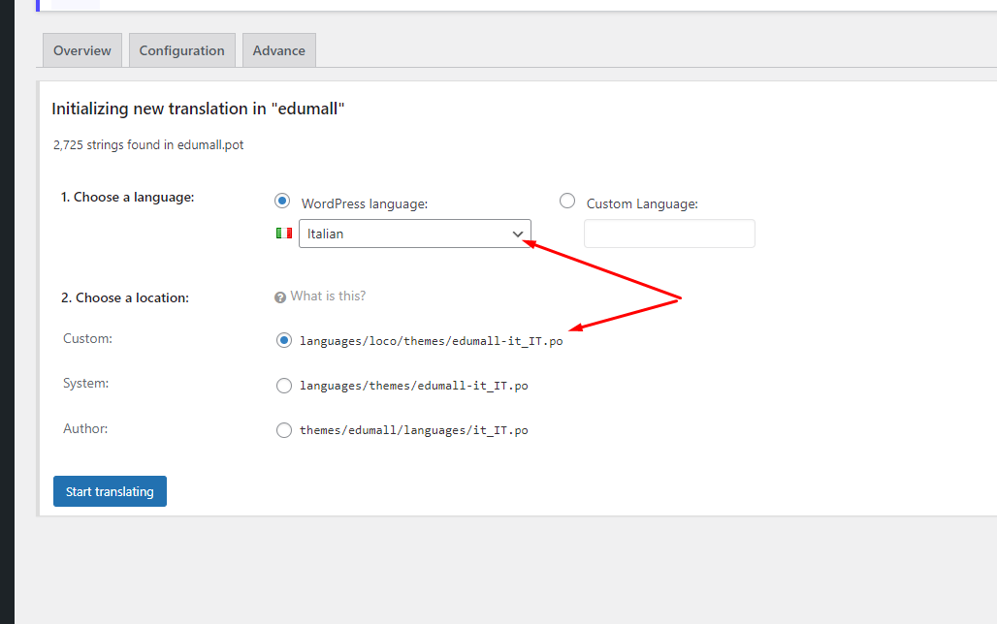The width and height of the screenshot is (997, 624).
Task: Click the '2. Choose a location:' label
Action: (x=125, y=298)
